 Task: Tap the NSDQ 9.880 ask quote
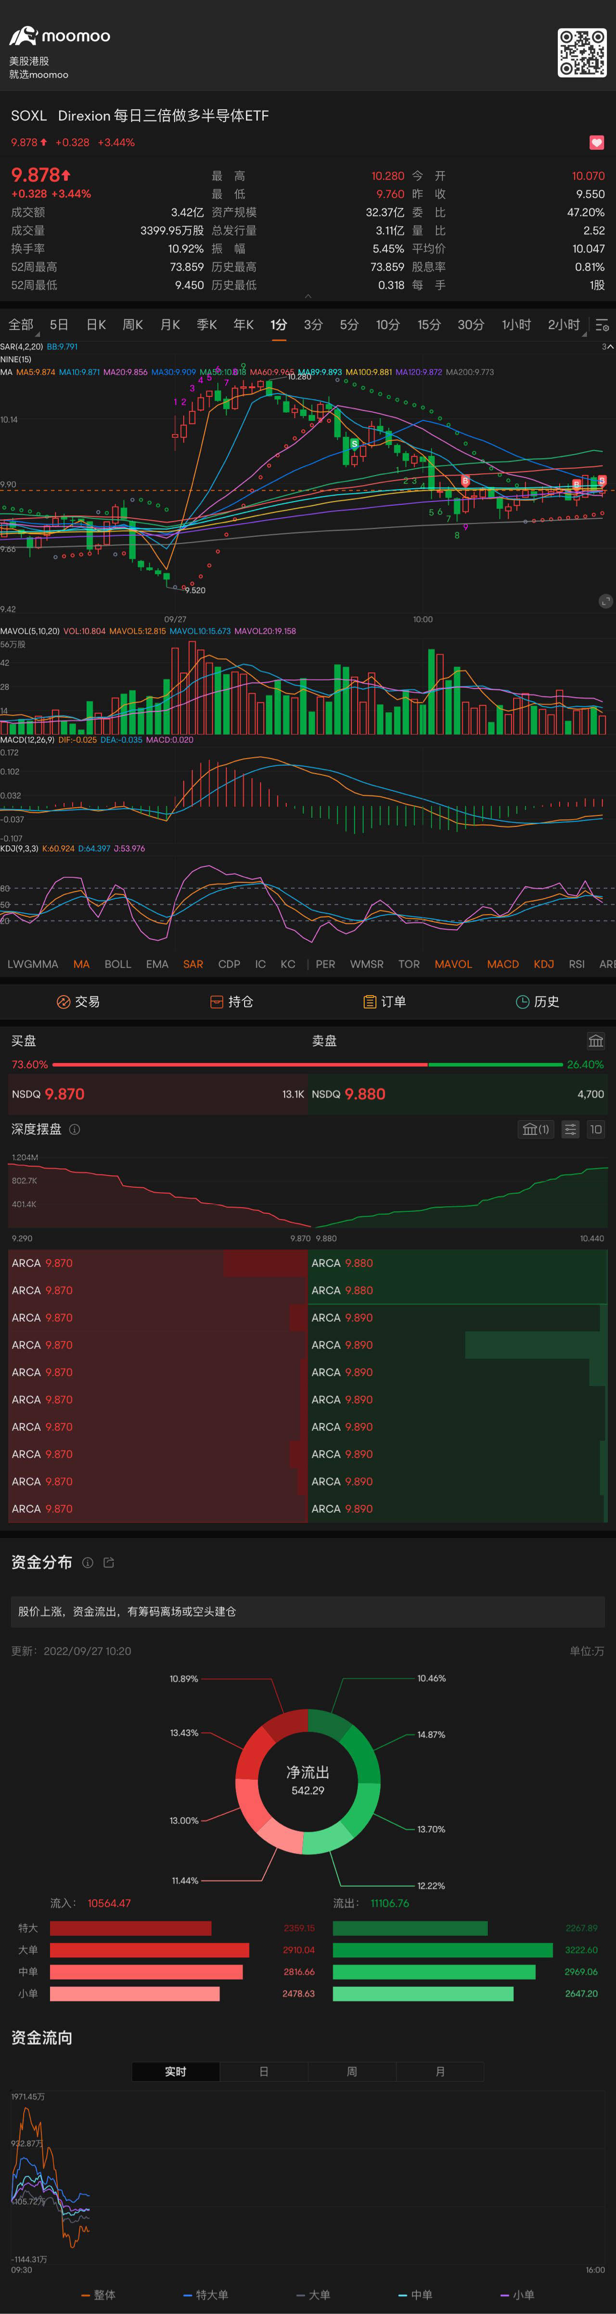tap(458, 1094)
